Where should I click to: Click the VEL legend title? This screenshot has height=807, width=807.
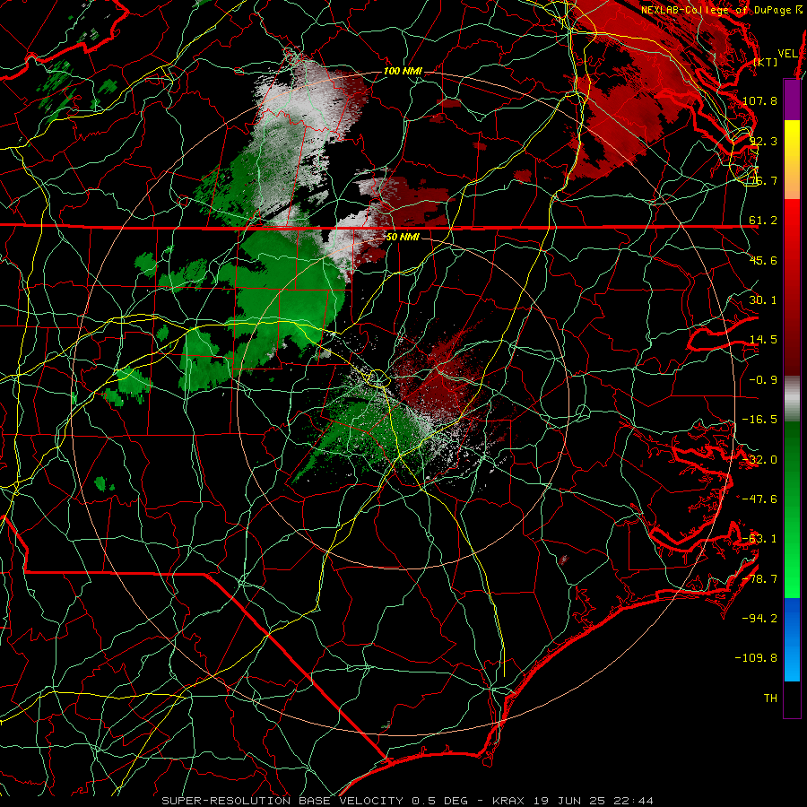[787, 54]
